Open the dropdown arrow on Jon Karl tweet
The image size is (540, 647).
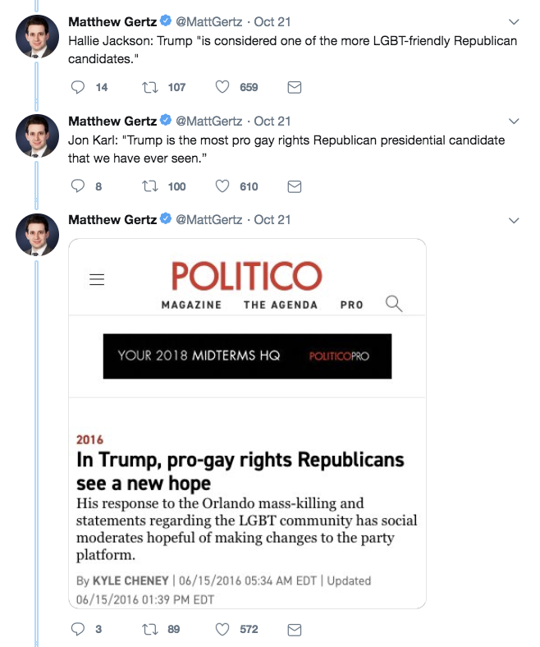point(515,121)
